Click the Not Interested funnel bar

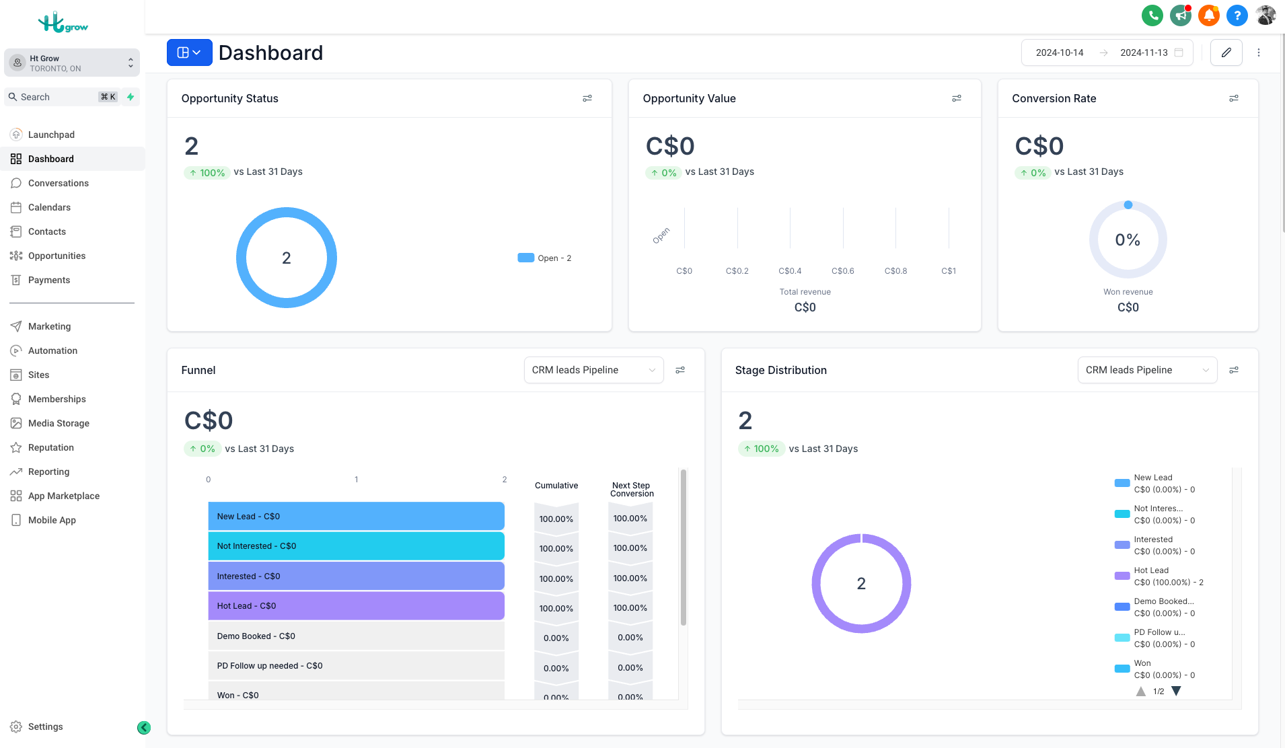tap(356, 546)
